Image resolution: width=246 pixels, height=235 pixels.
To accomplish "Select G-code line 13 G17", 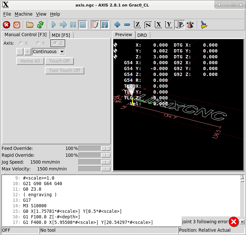I will point(27,200).
